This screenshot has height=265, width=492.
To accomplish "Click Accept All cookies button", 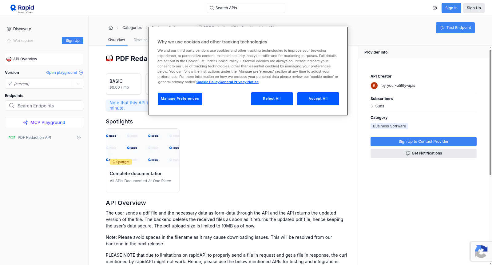I will (x=318, y=99).
